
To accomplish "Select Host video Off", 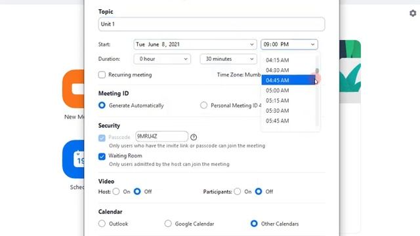I will click(x=137, y=191).
